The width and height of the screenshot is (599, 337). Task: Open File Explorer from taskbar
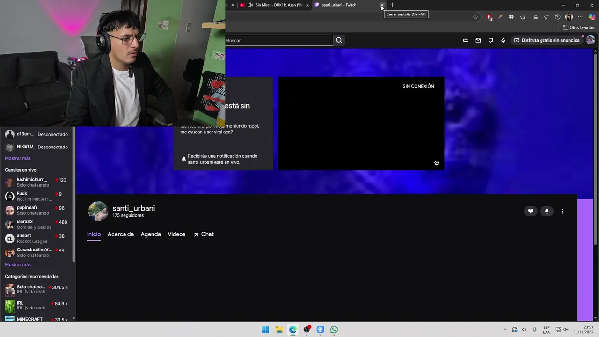coord(279,330)
